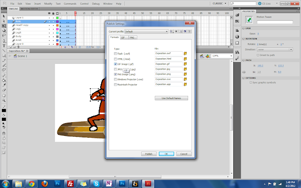
Task: Click the HeadT copy orange outline swatch
Action: pos(57,25)
